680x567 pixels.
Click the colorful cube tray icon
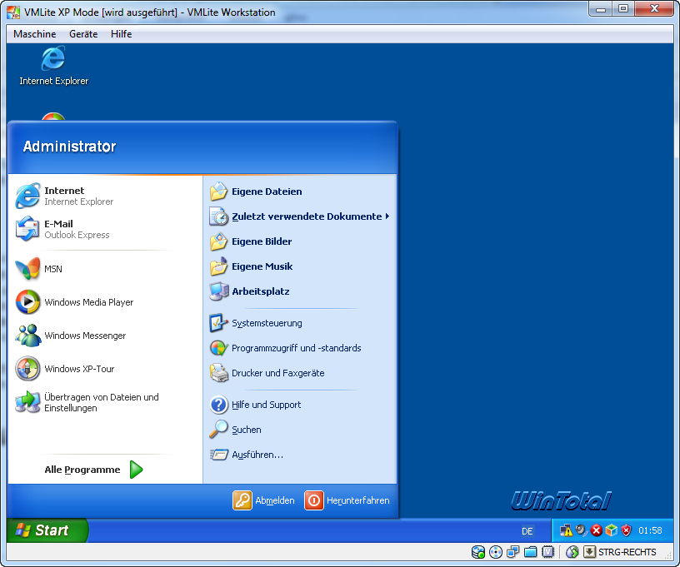611,530
